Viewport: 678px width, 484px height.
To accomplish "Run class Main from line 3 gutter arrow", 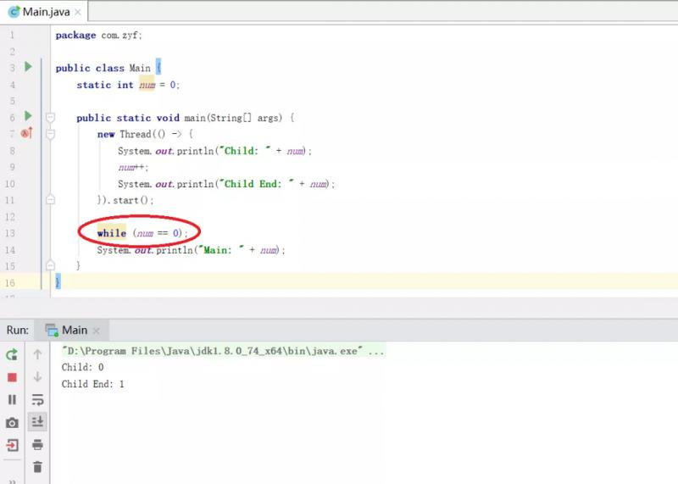I will (28, 67).
